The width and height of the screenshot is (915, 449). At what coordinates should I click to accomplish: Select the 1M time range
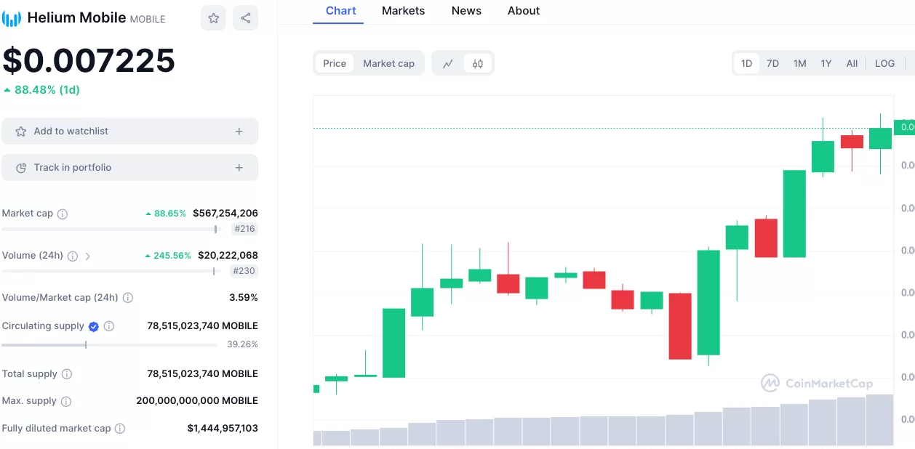(x=799, y=63)
